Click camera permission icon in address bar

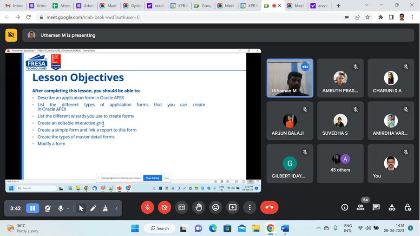point(347,17)
